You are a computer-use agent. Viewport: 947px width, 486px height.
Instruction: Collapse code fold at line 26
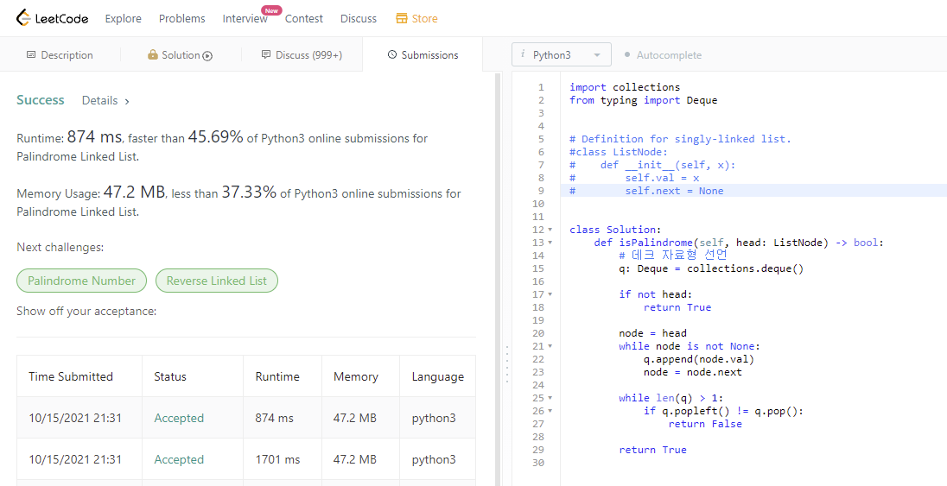pyautogui.click(x=550, y=411)
